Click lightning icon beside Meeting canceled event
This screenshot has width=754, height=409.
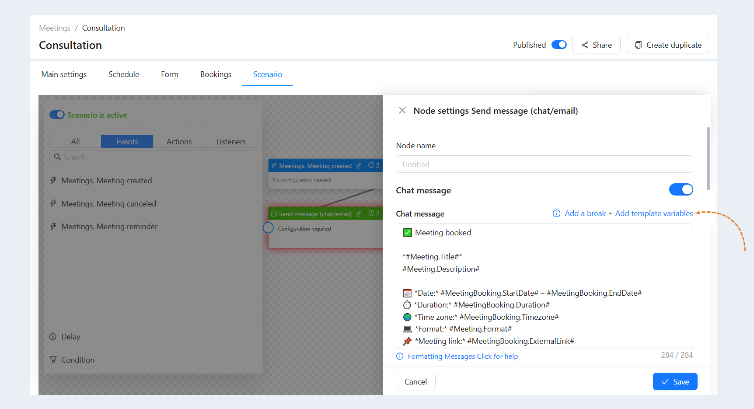(x=53, y=203)
